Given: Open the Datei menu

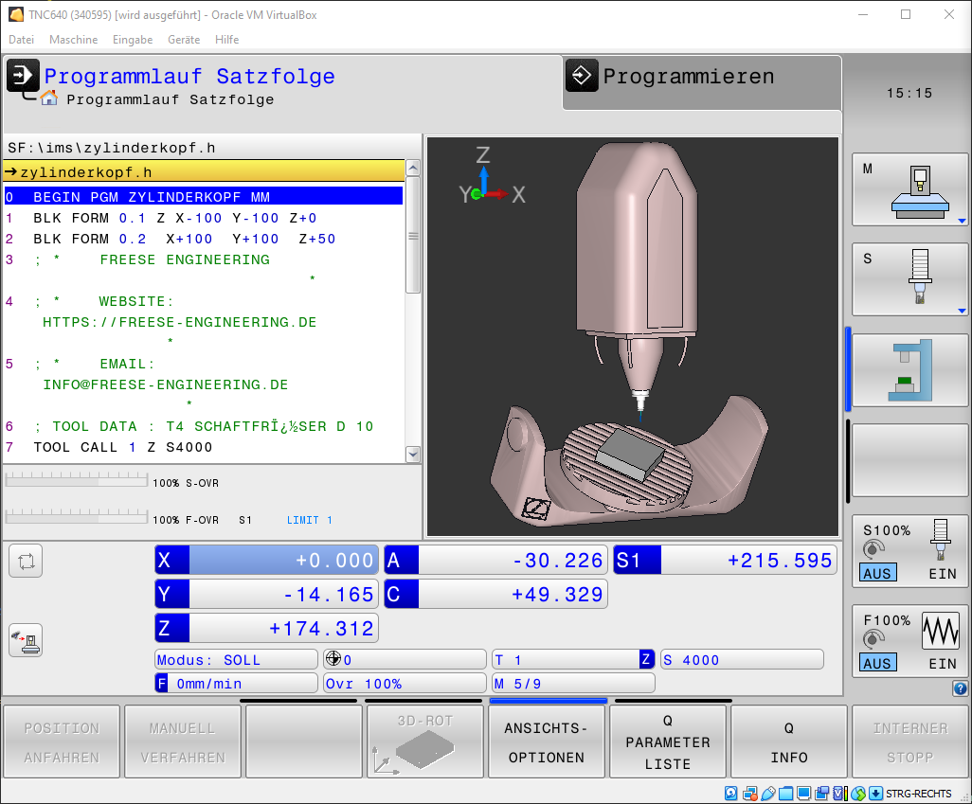Looking at the screenshot, I should click(21, 40).
